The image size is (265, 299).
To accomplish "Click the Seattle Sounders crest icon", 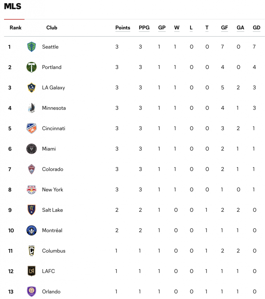I will tap(31, 47).
